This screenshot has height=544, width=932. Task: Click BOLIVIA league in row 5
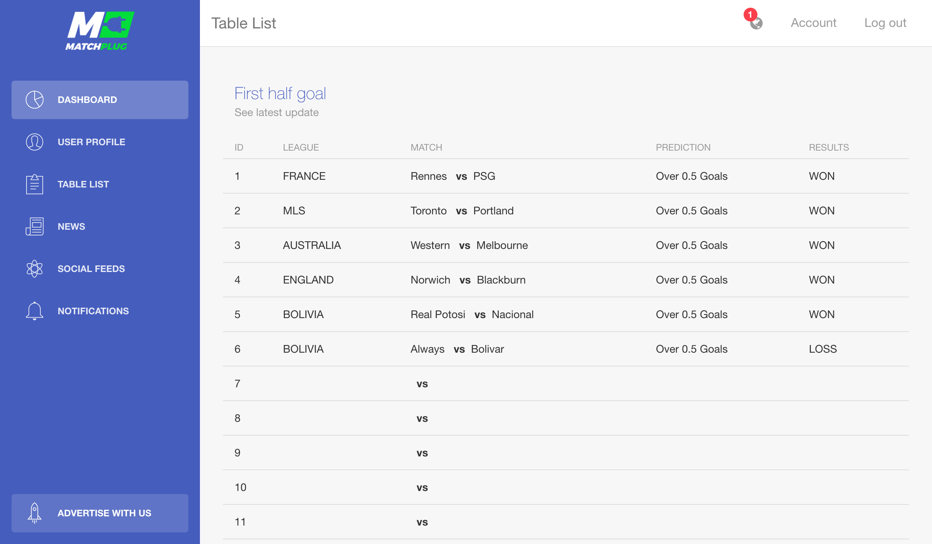click(x=303, y=315)
